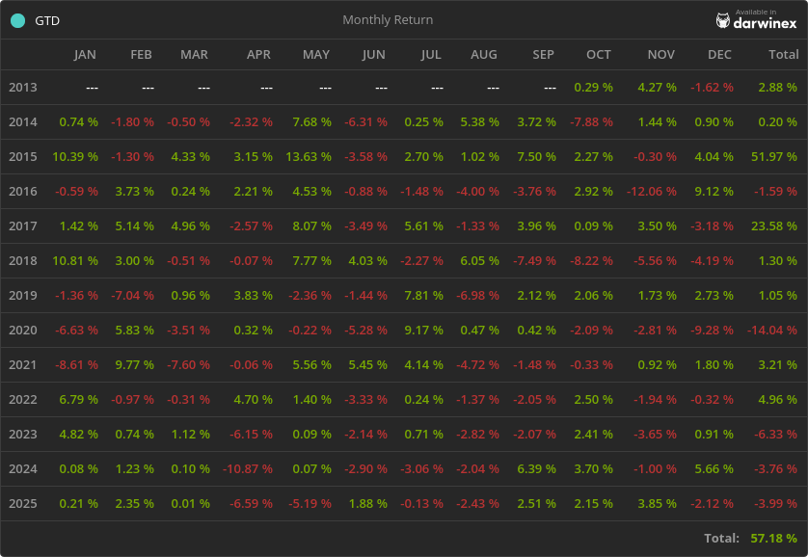Click the Darwinex logo icon
The height and width of the screenshot is (557, 808).
723,20
